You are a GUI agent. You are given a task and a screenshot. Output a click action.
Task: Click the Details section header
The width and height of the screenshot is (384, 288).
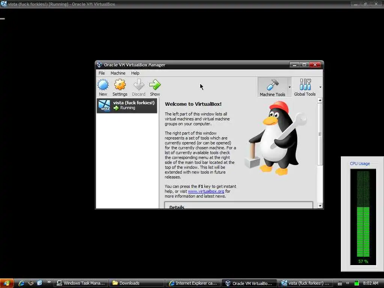[177, 207]
